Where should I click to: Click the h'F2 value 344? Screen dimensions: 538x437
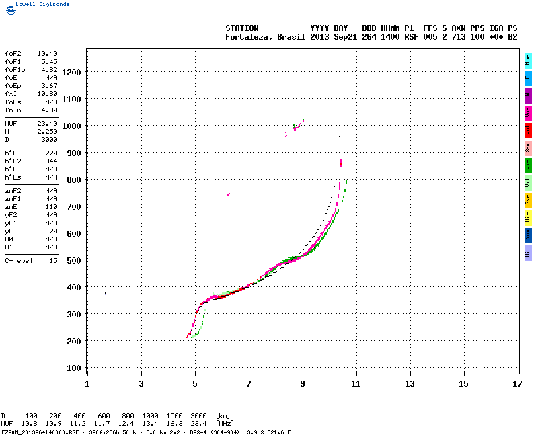(52, 161)
